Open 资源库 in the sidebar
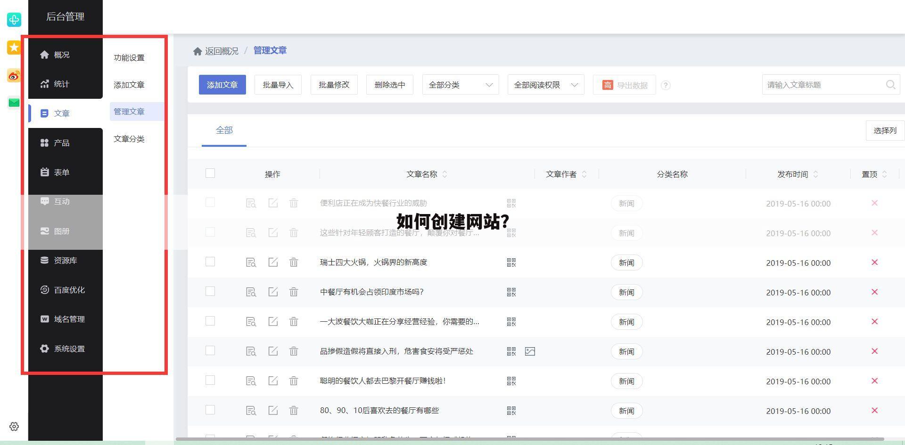The height and width of the screenshot is (445, 905). click(66, 260)
